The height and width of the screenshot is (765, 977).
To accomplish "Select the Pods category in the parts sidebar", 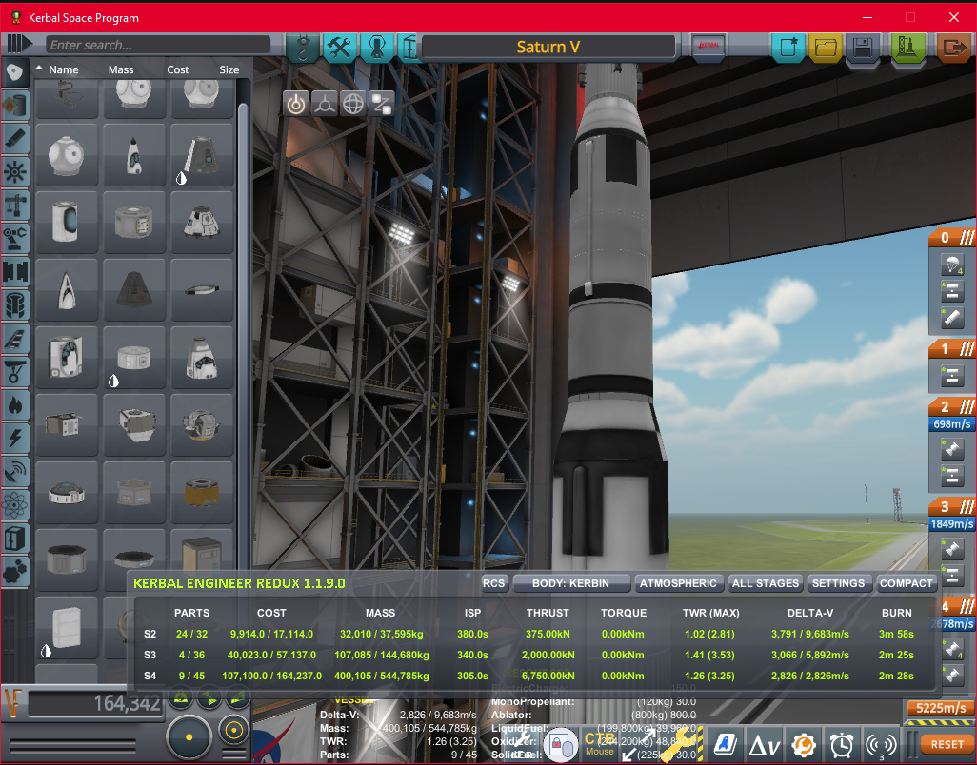I will 15,71.
